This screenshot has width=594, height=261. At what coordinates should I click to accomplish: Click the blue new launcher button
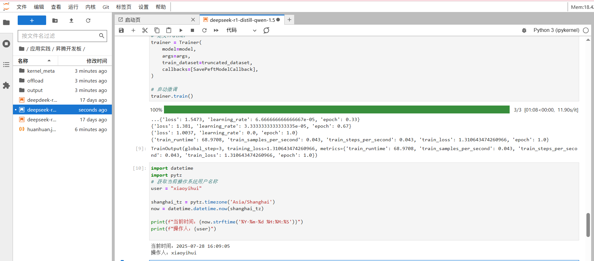coord(32,21)
